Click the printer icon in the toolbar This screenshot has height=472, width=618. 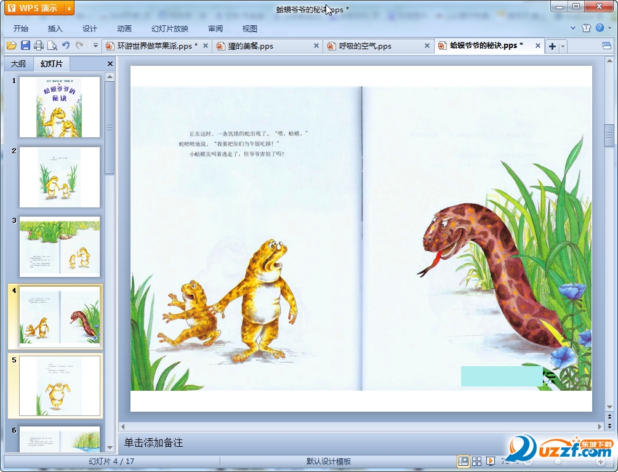click(39, 46)
